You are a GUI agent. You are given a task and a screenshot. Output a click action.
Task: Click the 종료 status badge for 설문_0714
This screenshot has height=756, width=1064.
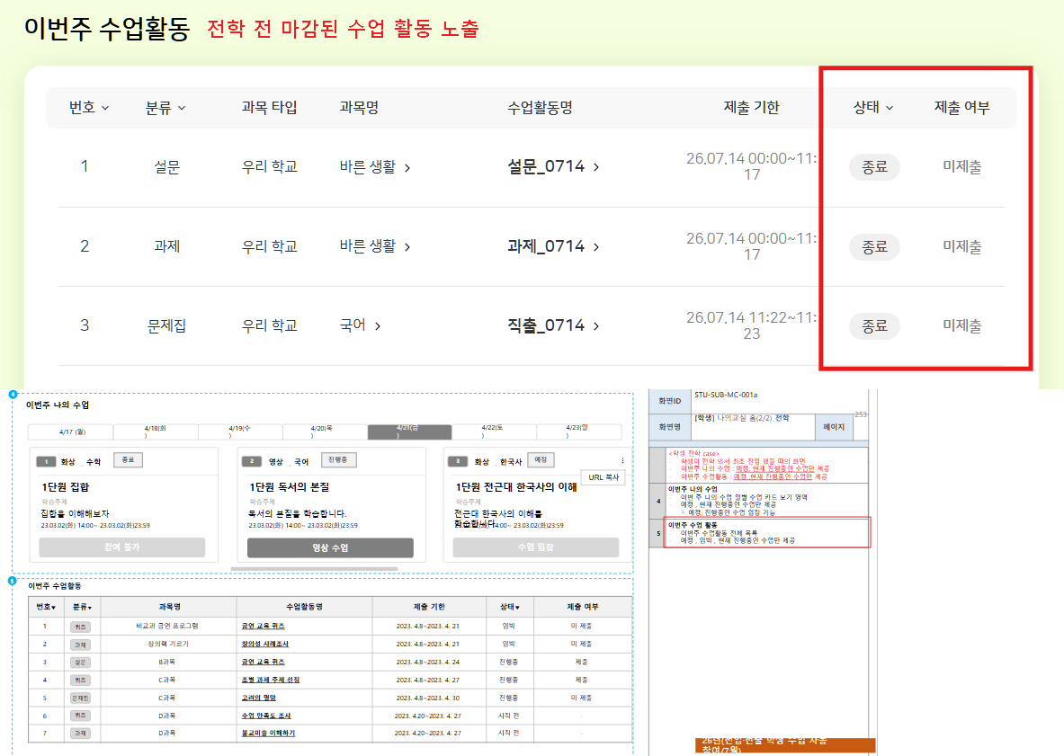pos(874,167)
